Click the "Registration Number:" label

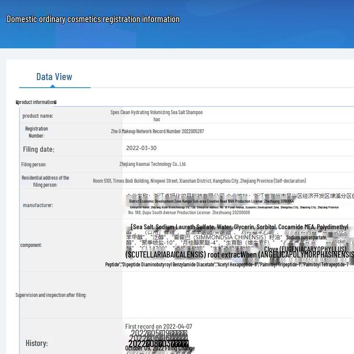[x=37, y=132]
